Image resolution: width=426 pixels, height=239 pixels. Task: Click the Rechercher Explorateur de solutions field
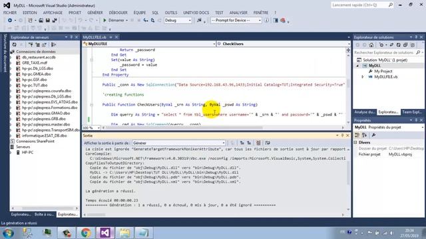pyautogui.click(x=389, y=52)
